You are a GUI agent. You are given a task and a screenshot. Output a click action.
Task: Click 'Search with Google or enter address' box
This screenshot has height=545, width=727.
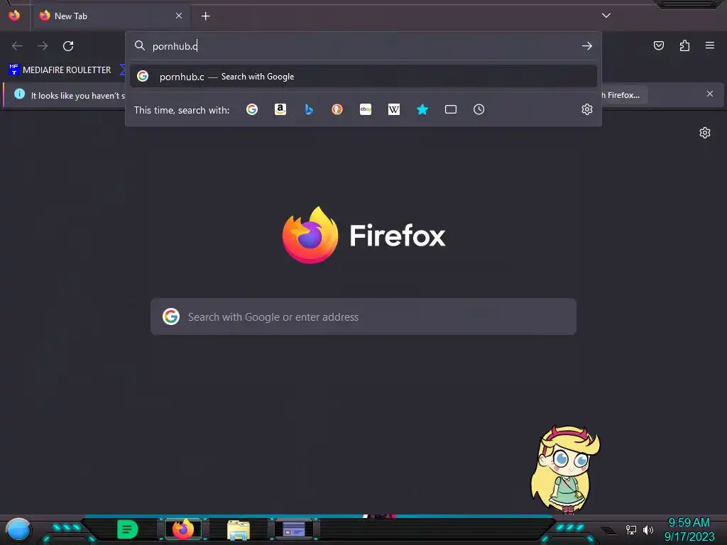[363, 316]
